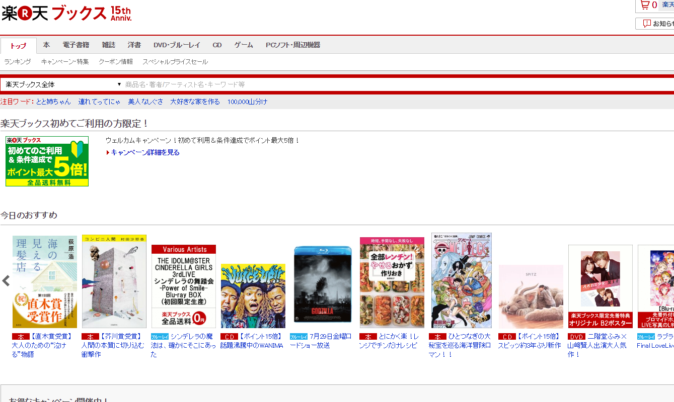This screenshot has width=674, height=402.
Task: Open ONE PIECE comic cover
Action: pos(462,280)
